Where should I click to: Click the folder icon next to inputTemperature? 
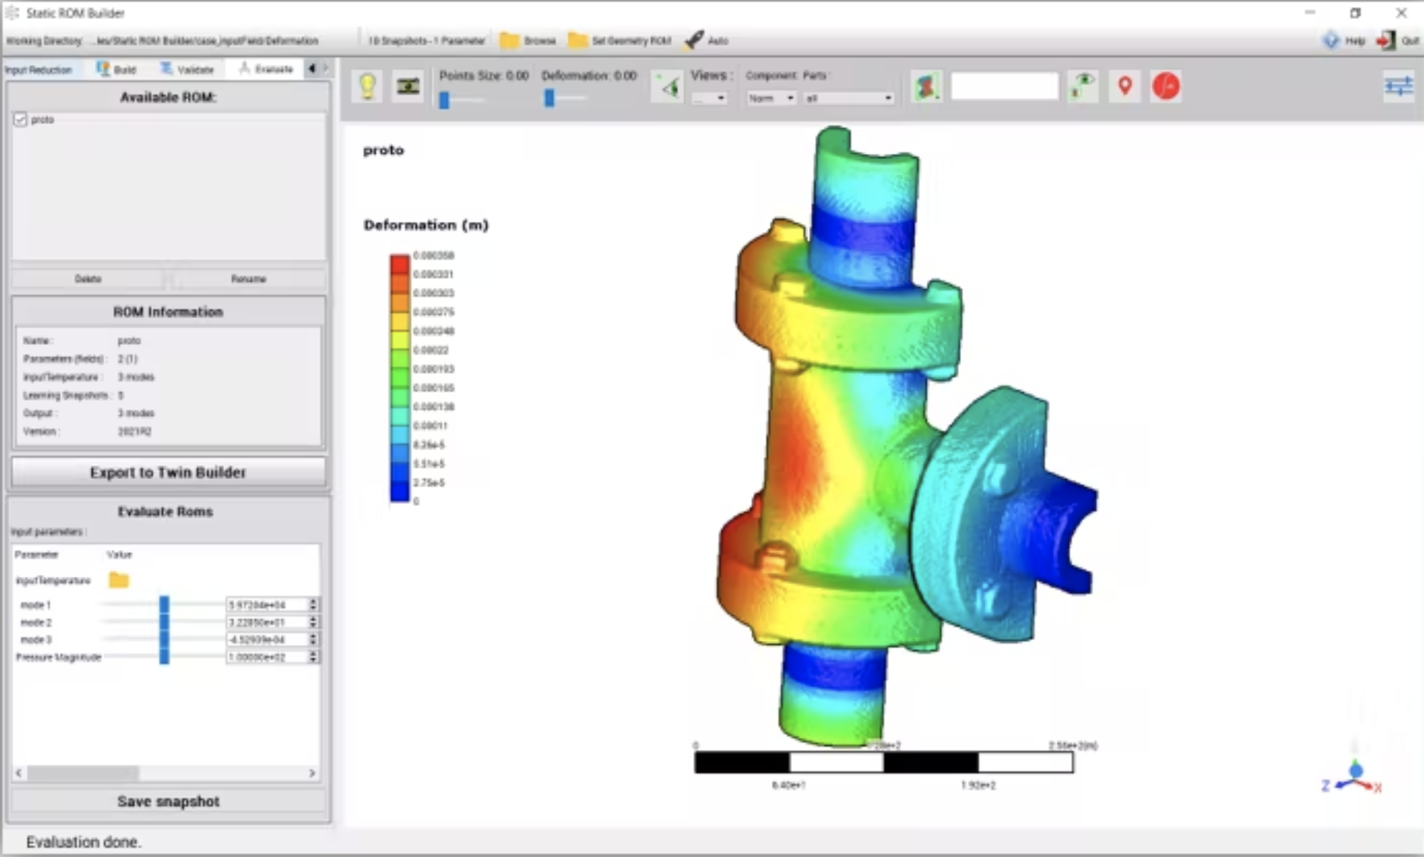pos(119,580)
